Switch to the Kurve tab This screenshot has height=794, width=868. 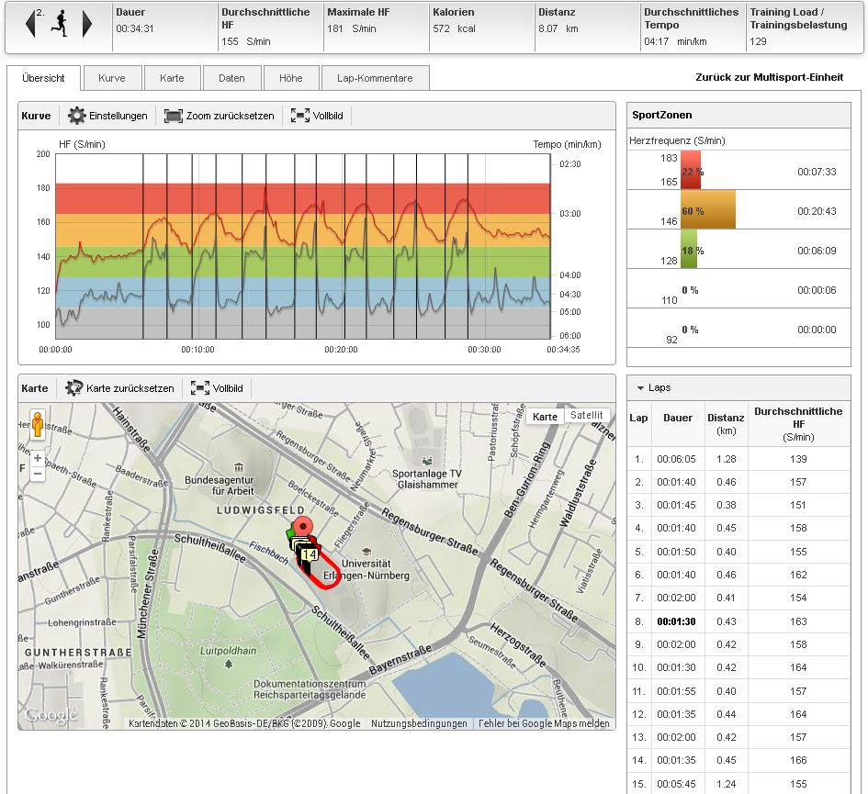pyautogui.click(x=111, y=78)
